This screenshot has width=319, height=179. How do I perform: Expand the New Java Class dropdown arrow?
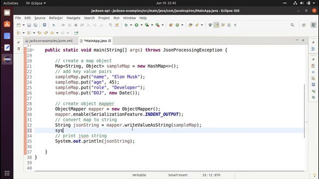coord(182,25)
